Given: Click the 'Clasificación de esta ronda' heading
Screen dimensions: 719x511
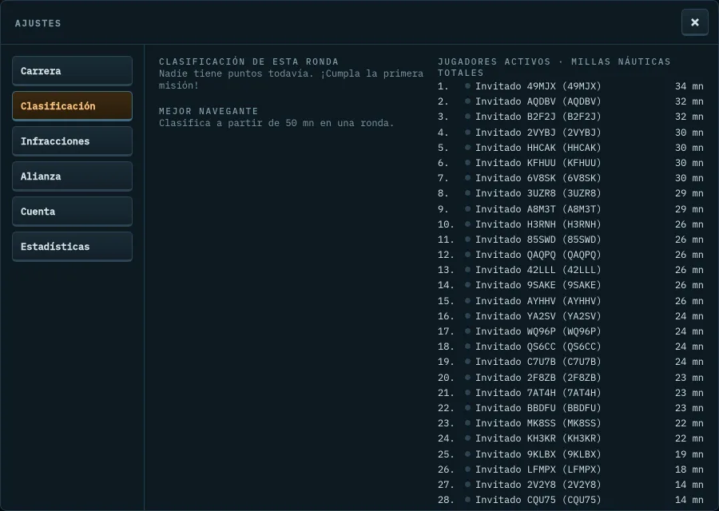Looking at the screenshot, I should (248, 61).
